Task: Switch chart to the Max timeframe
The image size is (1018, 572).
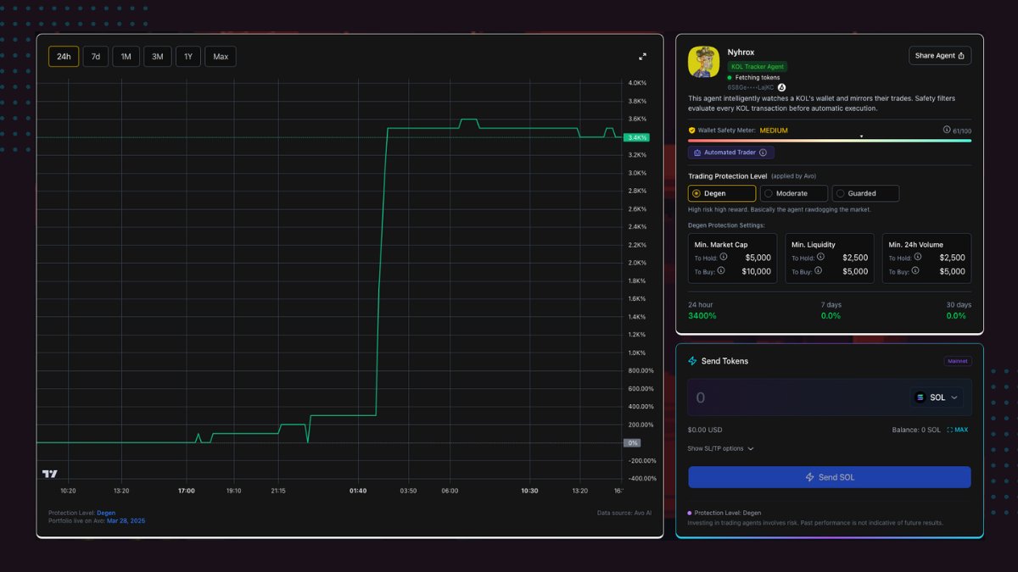Action: point(220,56)
